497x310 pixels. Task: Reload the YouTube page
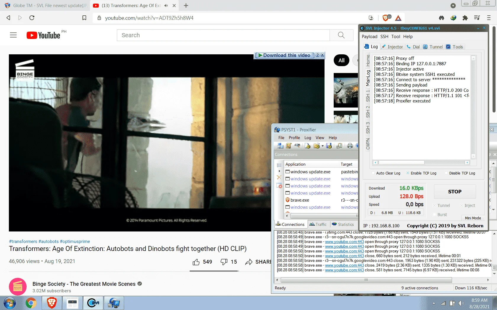tap(32, 18)
